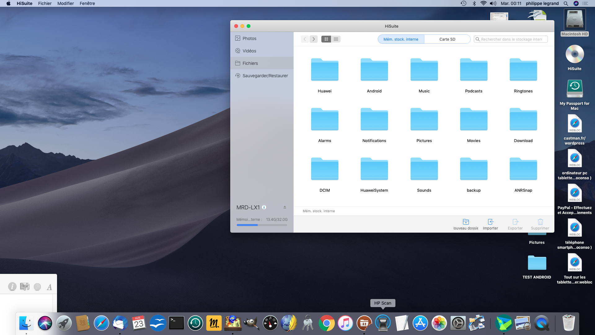Go back with the left arrow button

coord(305,39)
